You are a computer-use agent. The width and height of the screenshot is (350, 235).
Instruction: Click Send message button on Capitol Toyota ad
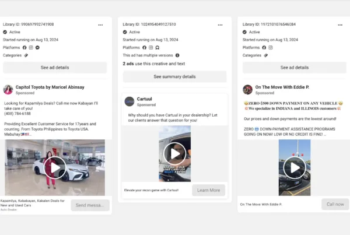point(90,205)
